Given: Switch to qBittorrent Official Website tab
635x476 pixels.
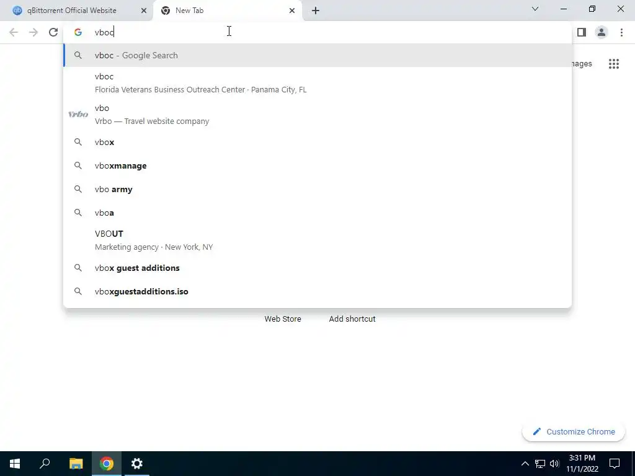Looking at the screenshot, I should click(76, 11).
